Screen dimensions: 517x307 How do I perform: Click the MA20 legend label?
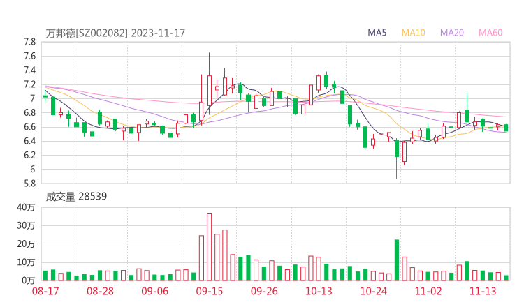click(452, 33)
